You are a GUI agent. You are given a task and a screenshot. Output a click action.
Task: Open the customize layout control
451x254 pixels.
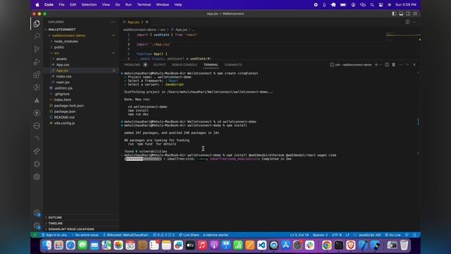(x=415, y=14)
